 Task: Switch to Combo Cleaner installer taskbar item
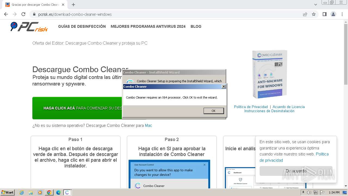tap(67, 192)
